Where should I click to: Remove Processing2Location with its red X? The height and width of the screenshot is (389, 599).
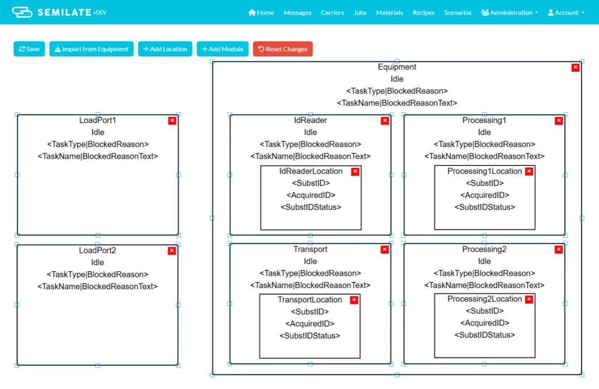529,300
